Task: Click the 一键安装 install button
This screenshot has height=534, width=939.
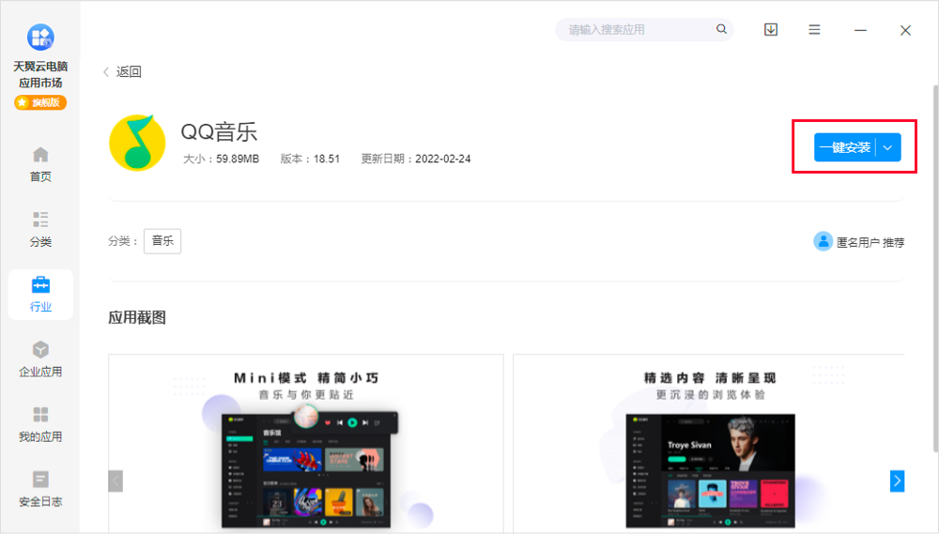Action: (845, 147)
